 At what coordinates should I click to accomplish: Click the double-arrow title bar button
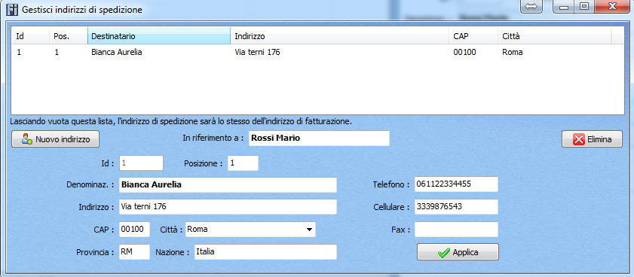[531, 7]
